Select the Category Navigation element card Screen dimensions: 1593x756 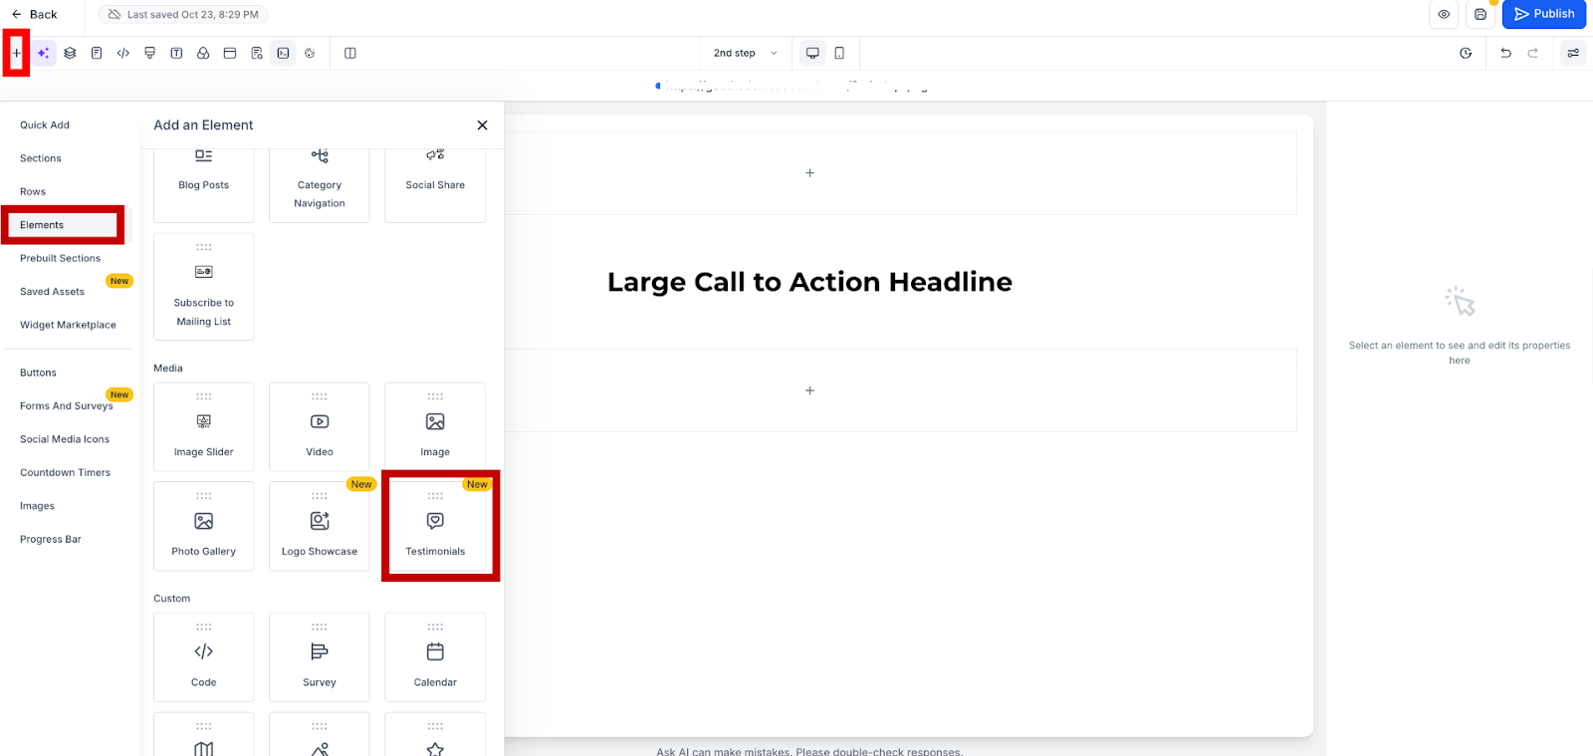tap(320, 184)
